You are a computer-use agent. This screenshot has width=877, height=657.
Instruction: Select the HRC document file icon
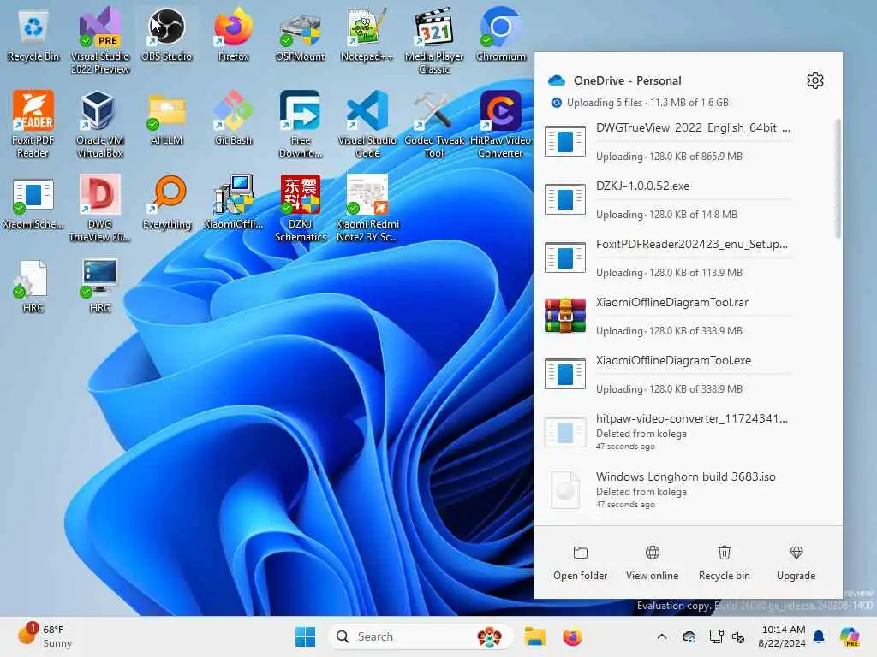[33, 286]
